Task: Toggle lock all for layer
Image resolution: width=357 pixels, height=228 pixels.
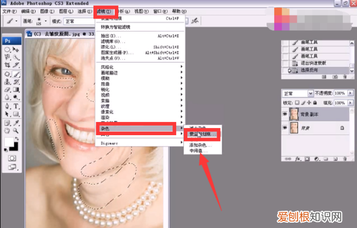Action: [x=315, y=103]
